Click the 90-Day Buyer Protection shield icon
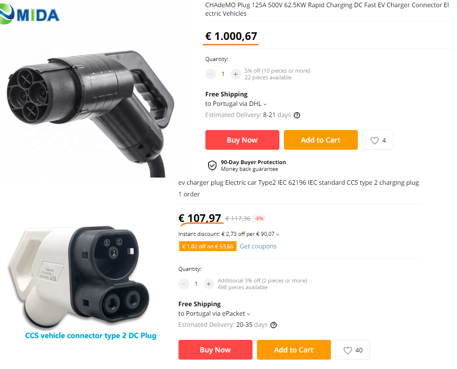This screenshot has height=369, width=457. click(212, 165)
